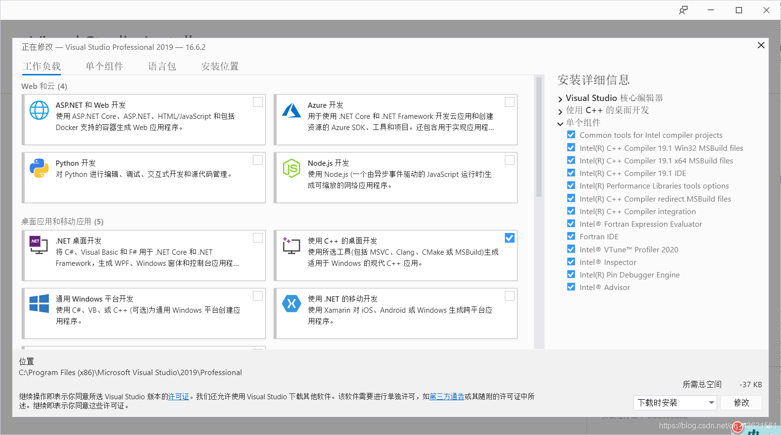Switch to the Installation locations (安装位置) tab

220,67
